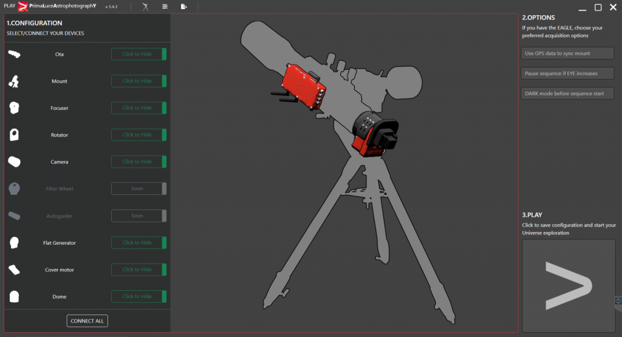Click version v 1.4.1 text
The height and width of the screenshot is (337, 622).
pos(112,7)
